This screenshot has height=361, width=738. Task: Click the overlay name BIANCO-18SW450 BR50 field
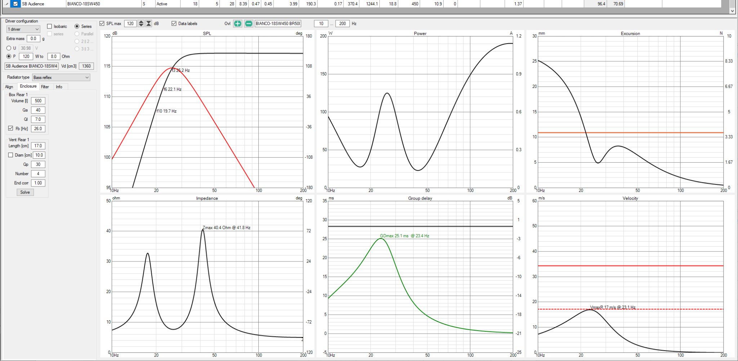278,23
